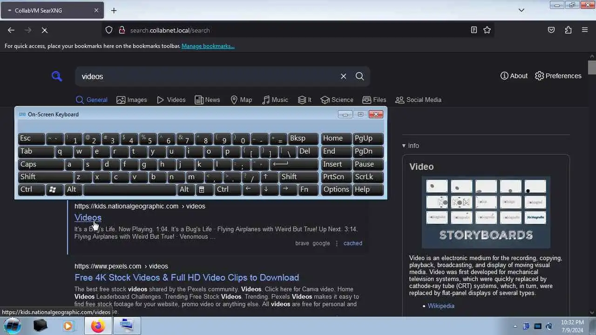Click the up arrow key on keyboard
The image size is (596, 335).
pyautogui.click(x=270, y=177)
